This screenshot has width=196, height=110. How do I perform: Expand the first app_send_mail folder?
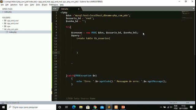tap(3, 20)
